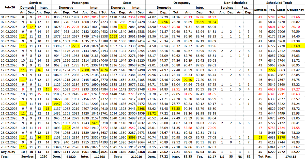Click the highlighted occupancy value 88.72
This screenshot has width=305, height=159.
(x=152, y=113)
